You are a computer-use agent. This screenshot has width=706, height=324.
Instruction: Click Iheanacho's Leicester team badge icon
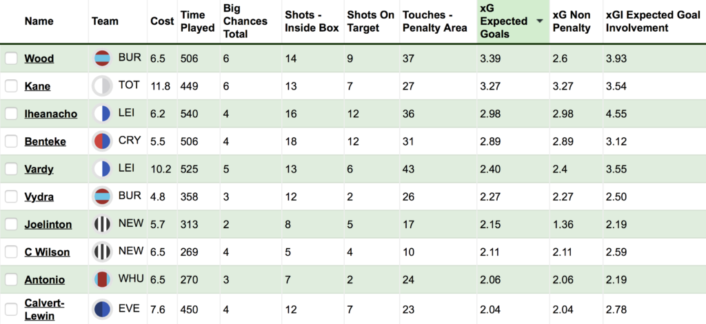click(102, 114)
